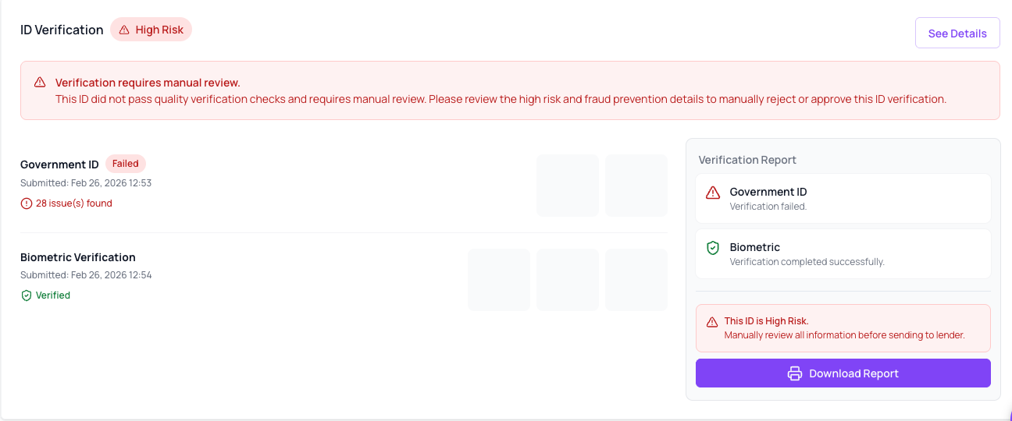Open the last Biometric Verification thumbnail
Viewport: 1012px width, 421px height.
(x=636, y=280)
